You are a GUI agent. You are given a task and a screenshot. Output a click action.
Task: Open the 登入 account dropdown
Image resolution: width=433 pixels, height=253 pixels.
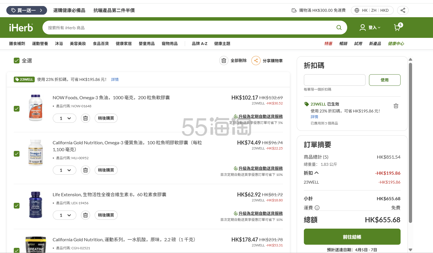[370, 28]
